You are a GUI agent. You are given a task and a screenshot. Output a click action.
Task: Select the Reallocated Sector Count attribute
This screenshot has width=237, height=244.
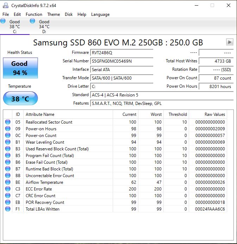(49, 122)
